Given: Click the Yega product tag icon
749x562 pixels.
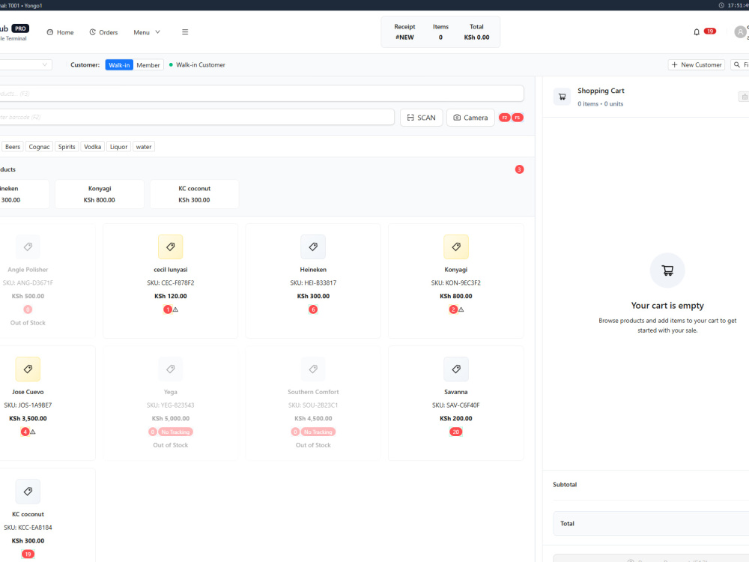Looking at the screenshot, I should pyautogui.click(x=171, y=369).
